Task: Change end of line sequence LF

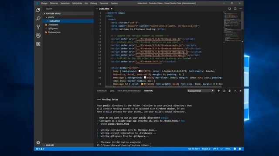Action: (221, 149)
